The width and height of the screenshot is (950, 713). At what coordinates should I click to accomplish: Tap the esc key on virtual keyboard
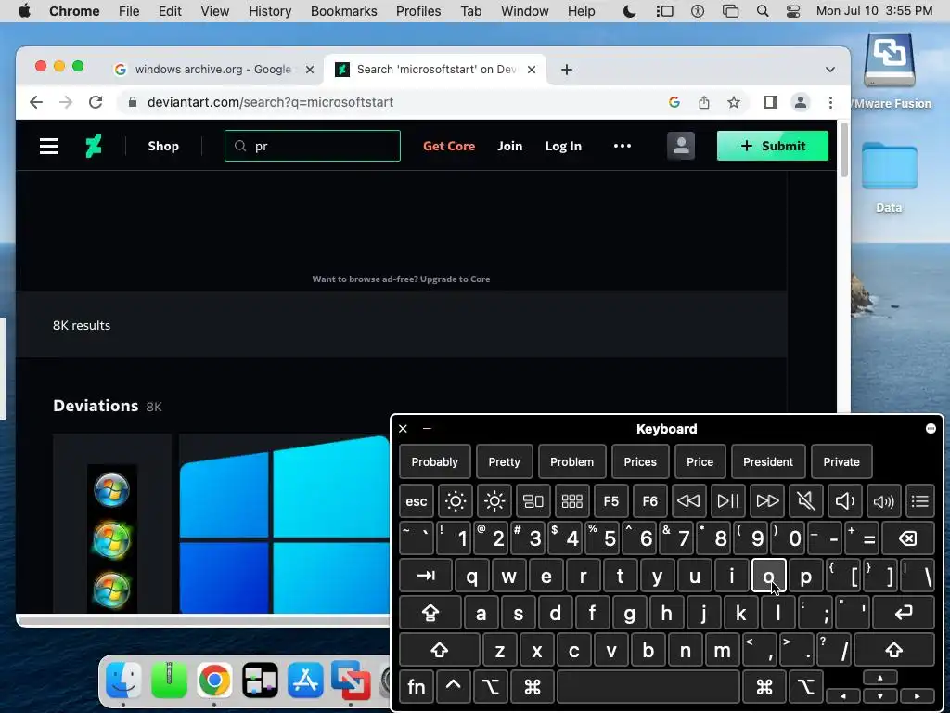coord(417,500)
